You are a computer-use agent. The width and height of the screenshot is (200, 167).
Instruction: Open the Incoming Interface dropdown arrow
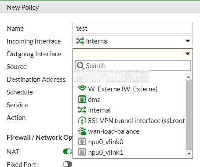pyautogui.click(x=188, y=41)
